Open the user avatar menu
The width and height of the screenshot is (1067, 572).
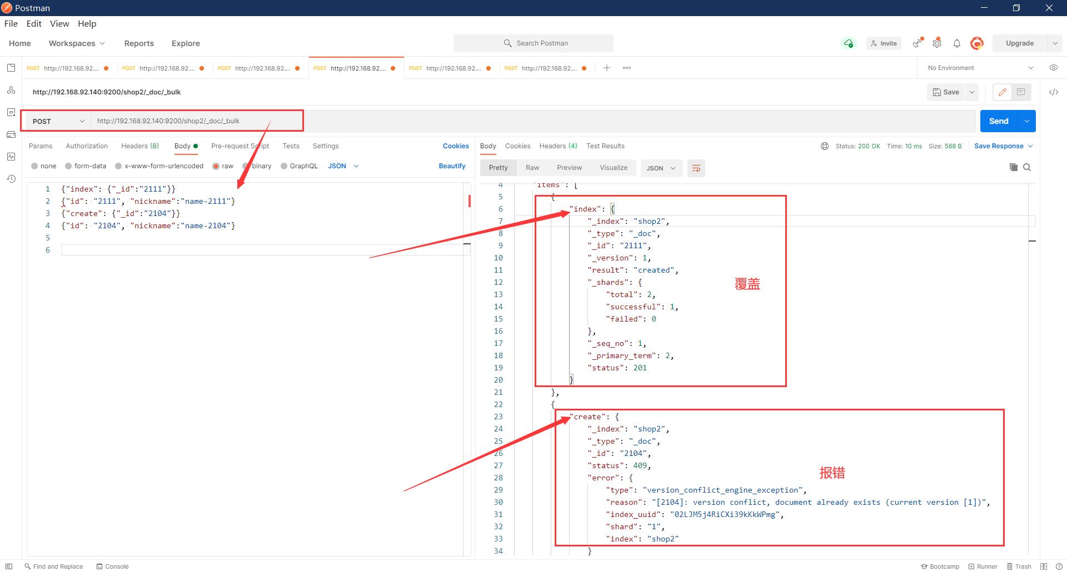(976, 43)
